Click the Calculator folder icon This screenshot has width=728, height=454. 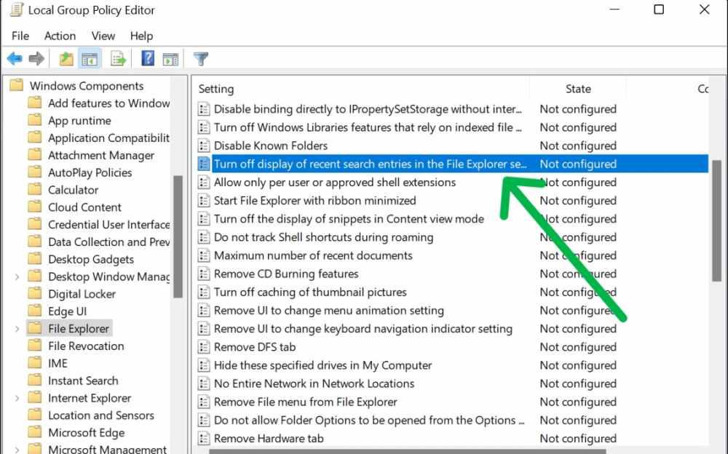click(x=35, y=189)
